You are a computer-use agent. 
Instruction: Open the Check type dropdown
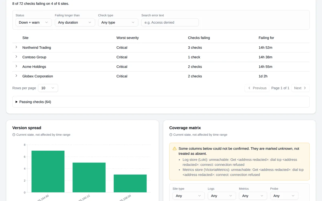118,23
